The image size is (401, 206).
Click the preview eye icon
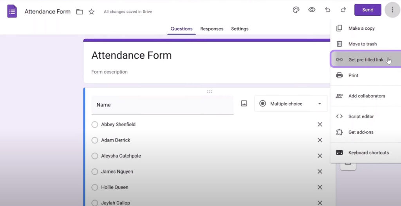point(311,10)
